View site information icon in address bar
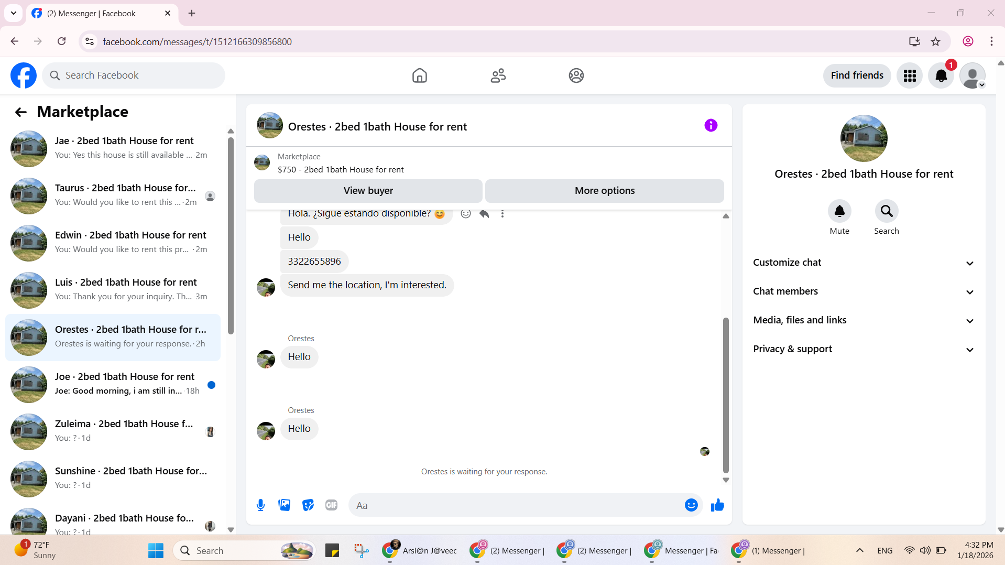Image resolution: width=1005 pixels, height=565 pixels. (90, 41)
